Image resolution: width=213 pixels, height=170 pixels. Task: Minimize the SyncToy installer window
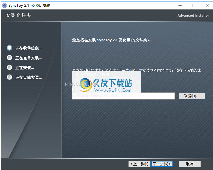[x=180, y=5]
